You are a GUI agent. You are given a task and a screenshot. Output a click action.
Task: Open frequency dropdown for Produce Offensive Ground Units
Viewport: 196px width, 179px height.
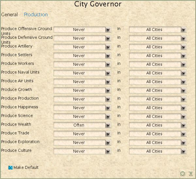tap(82, 30)
